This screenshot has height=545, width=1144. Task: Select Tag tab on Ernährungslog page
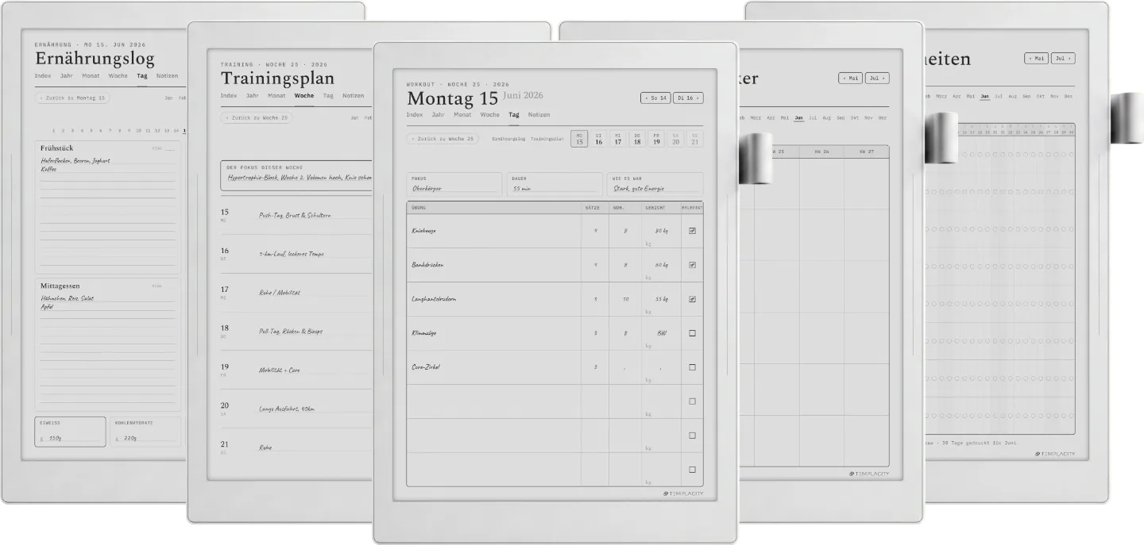(142, 76)
